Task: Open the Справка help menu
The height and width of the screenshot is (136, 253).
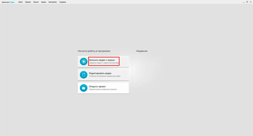Action: point(62,2)
